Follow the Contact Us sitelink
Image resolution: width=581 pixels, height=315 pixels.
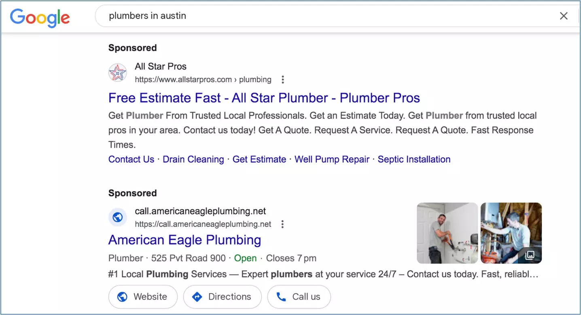(131, 160)
